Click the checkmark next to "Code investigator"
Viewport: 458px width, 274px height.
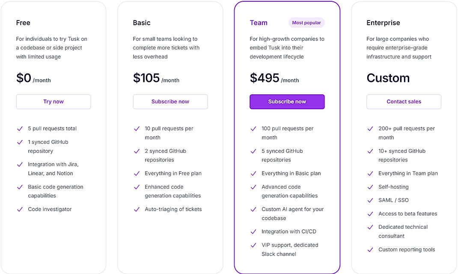pos(20,209)
